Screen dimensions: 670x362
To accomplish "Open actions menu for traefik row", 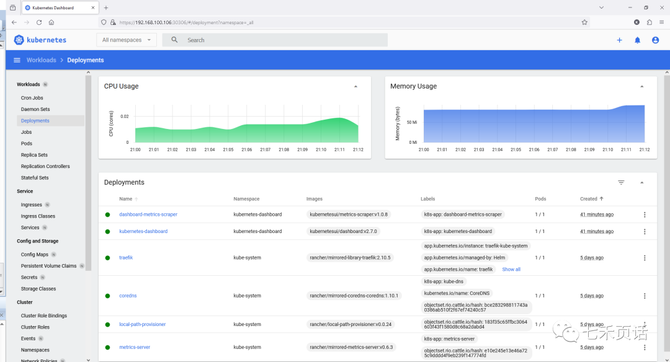I will [645, 258].
